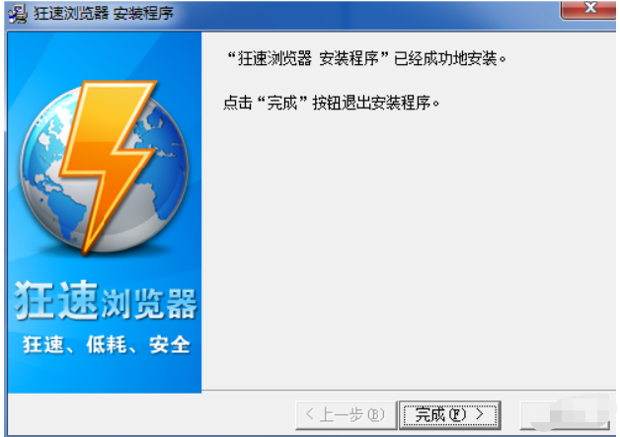
Task: Click the word 低耗 in the slogan
Action: click(x=107, y=344)
